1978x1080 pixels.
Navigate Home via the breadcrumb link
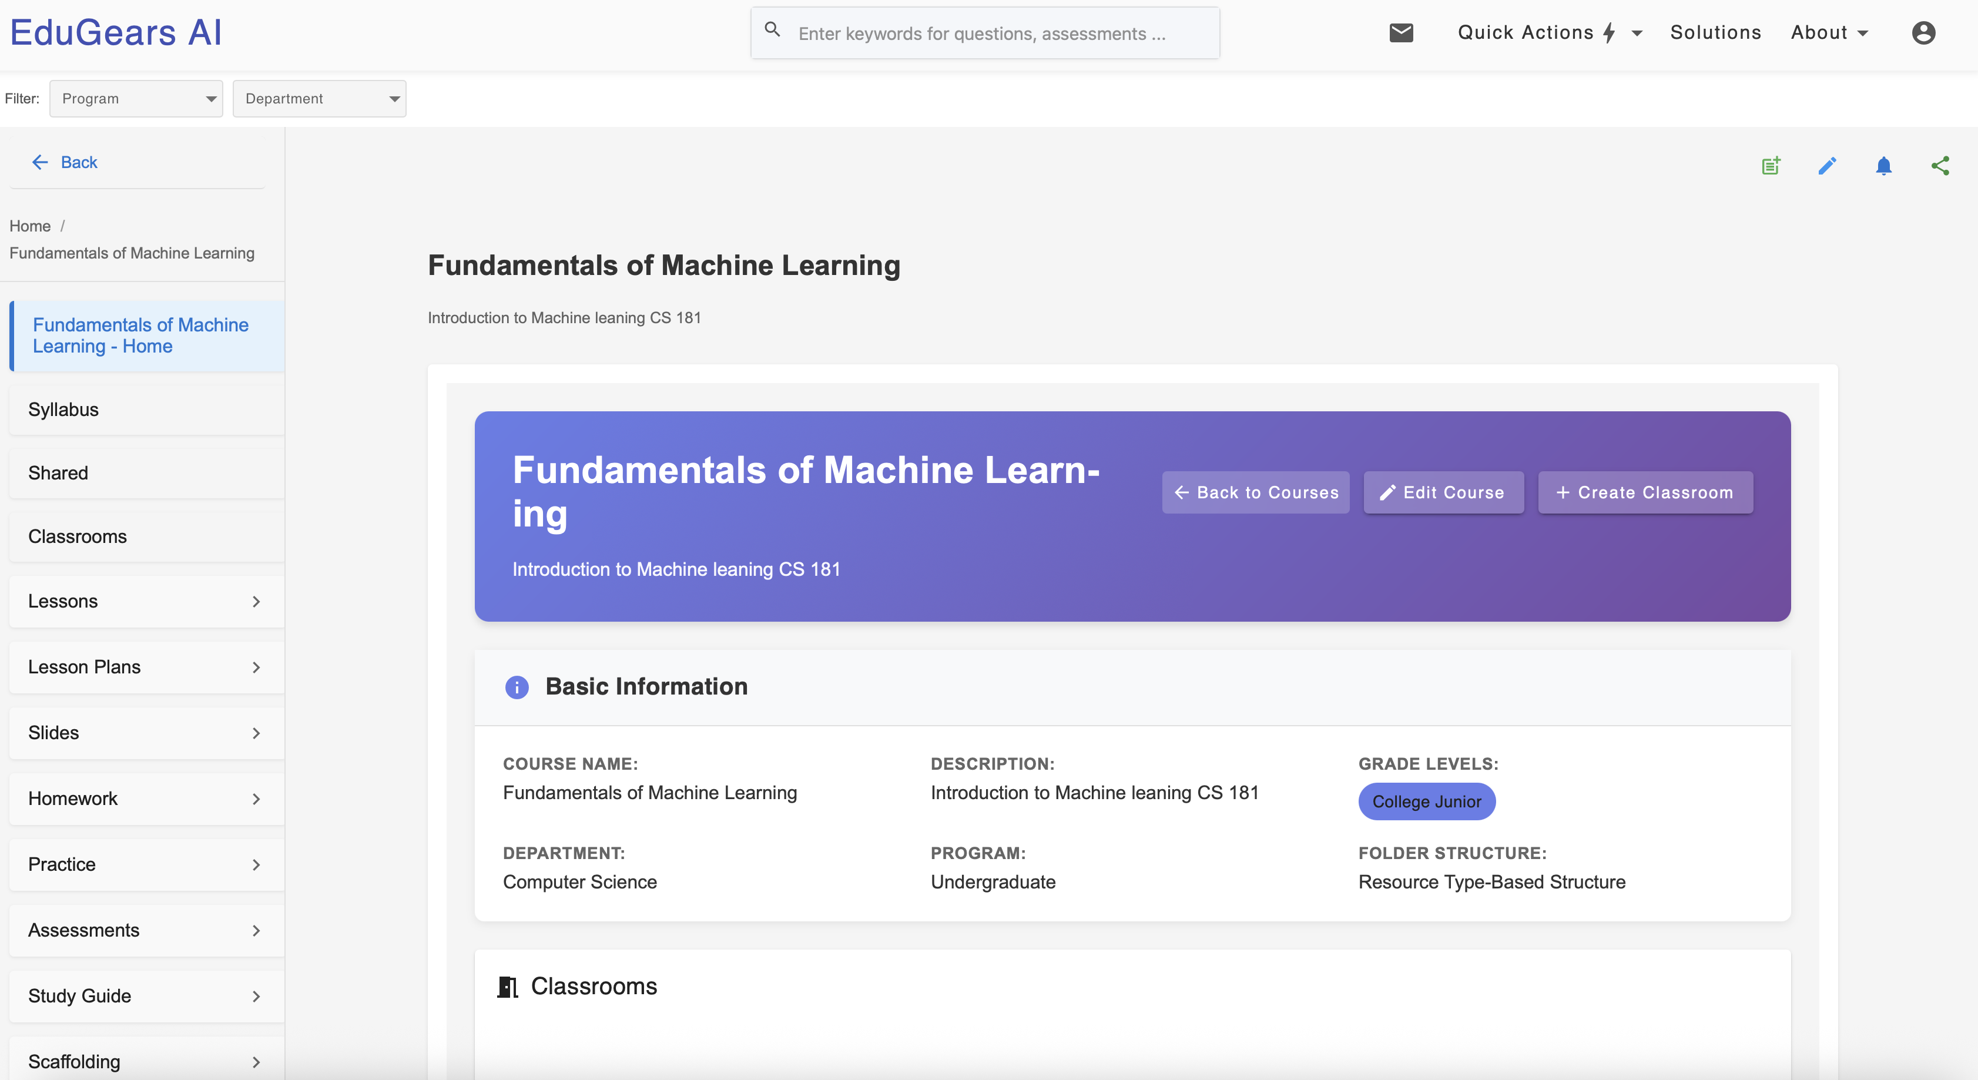(29, 226)
